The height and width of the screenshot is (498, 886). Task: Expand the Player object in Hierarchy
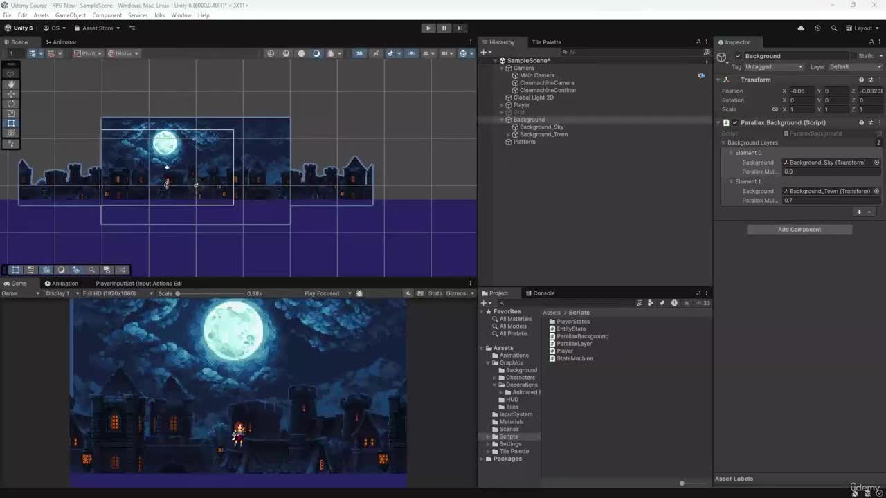(502, 105)
